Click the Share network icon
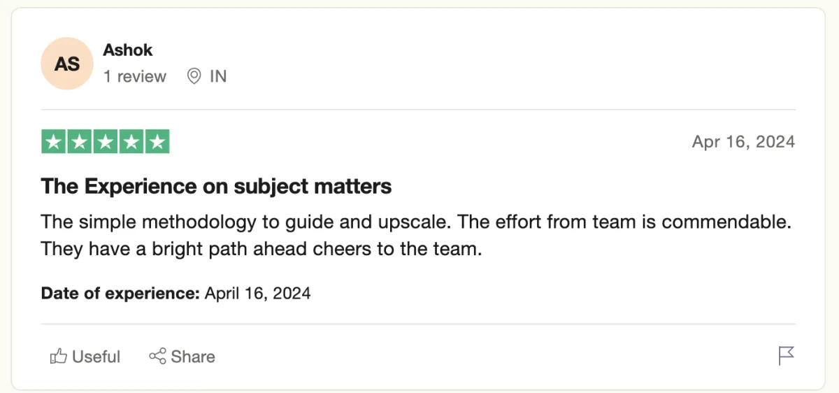 [x=157, y=356]
